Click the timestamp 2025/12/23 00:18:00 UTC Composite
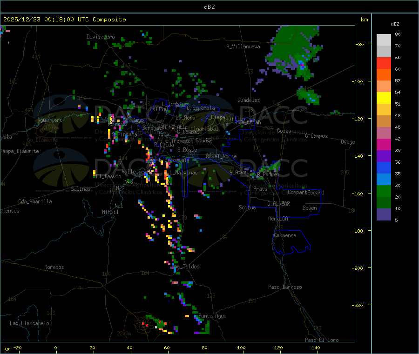Image resolution: width=419 pixels, height=354 pixels. [x=64, y=20]
